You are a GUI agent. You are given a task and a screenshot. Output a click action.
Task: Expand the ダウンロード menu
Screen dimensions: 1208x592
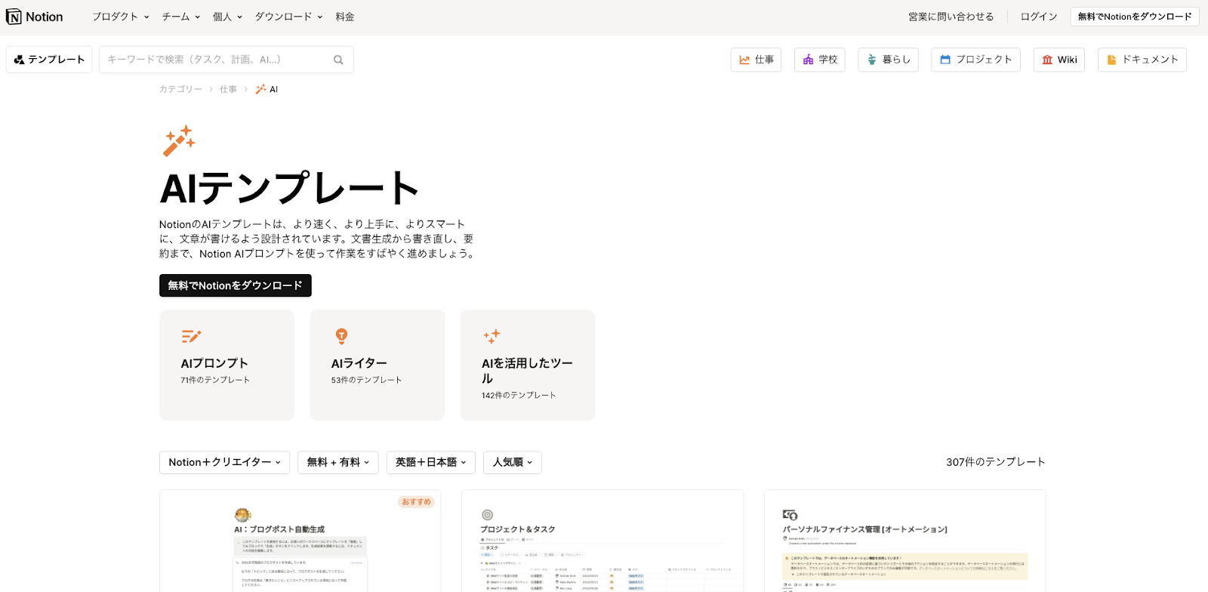coord(288,17)
